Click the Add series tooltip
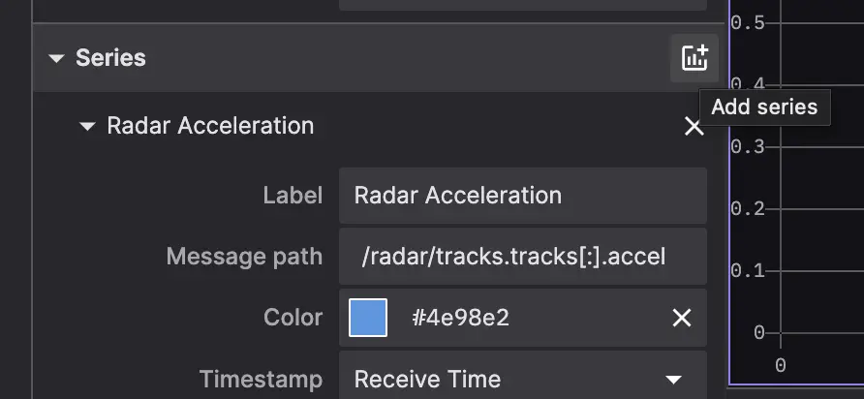 [x=764, y=107]
